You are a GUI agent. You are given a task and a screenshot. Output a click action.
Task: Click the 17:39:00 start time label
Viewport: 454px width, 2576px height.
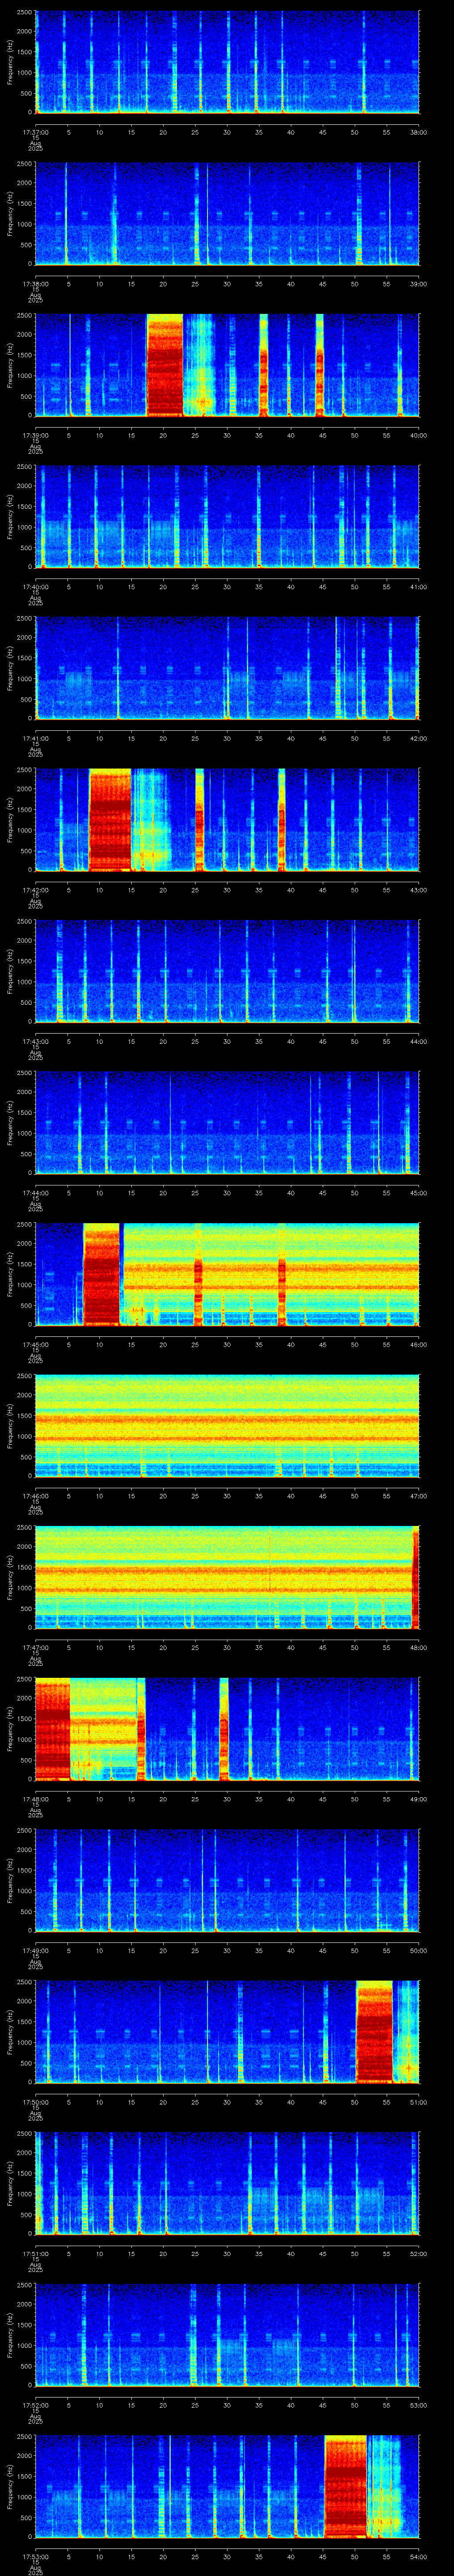coord(35,435)
